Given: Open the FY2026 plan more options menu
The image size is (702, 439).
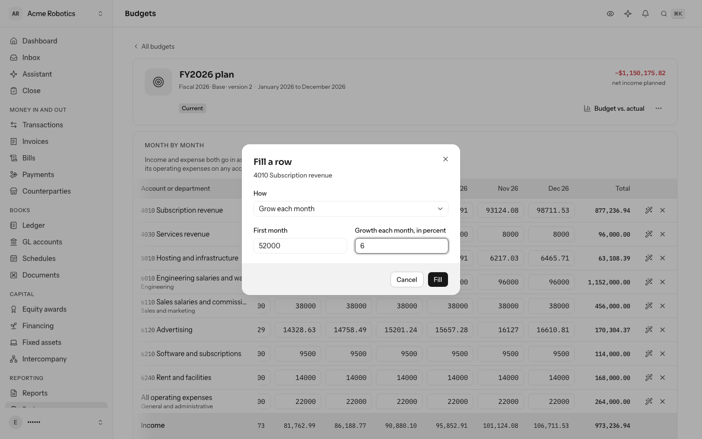Looking at the screenshot, I should click(659, 108).
